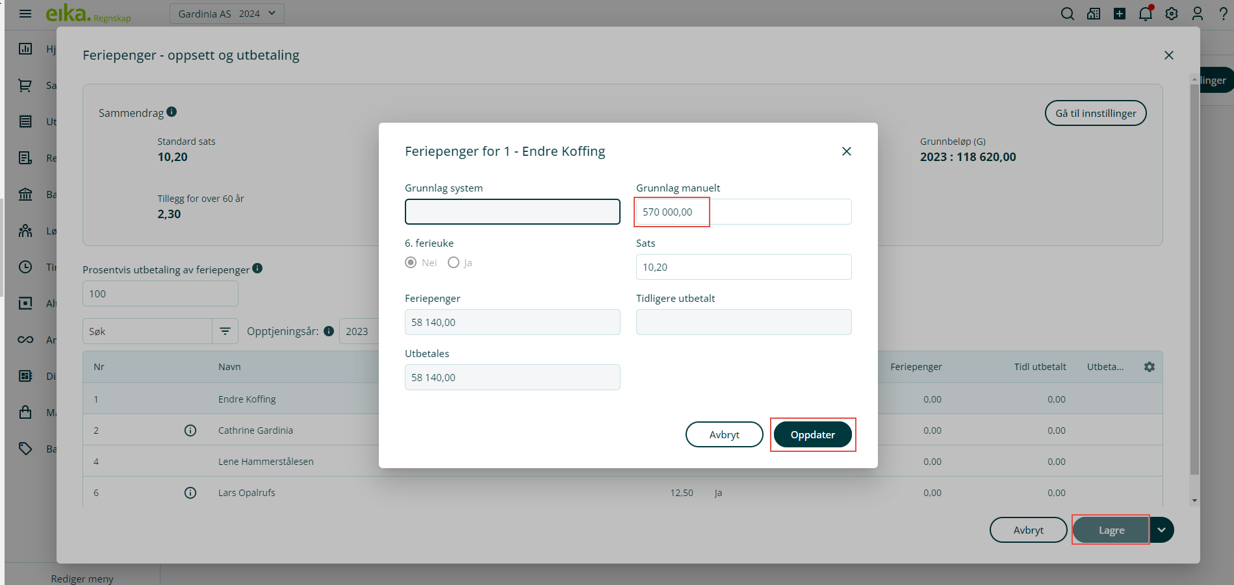Open the user profile icon

click(x=1198, y=14)
